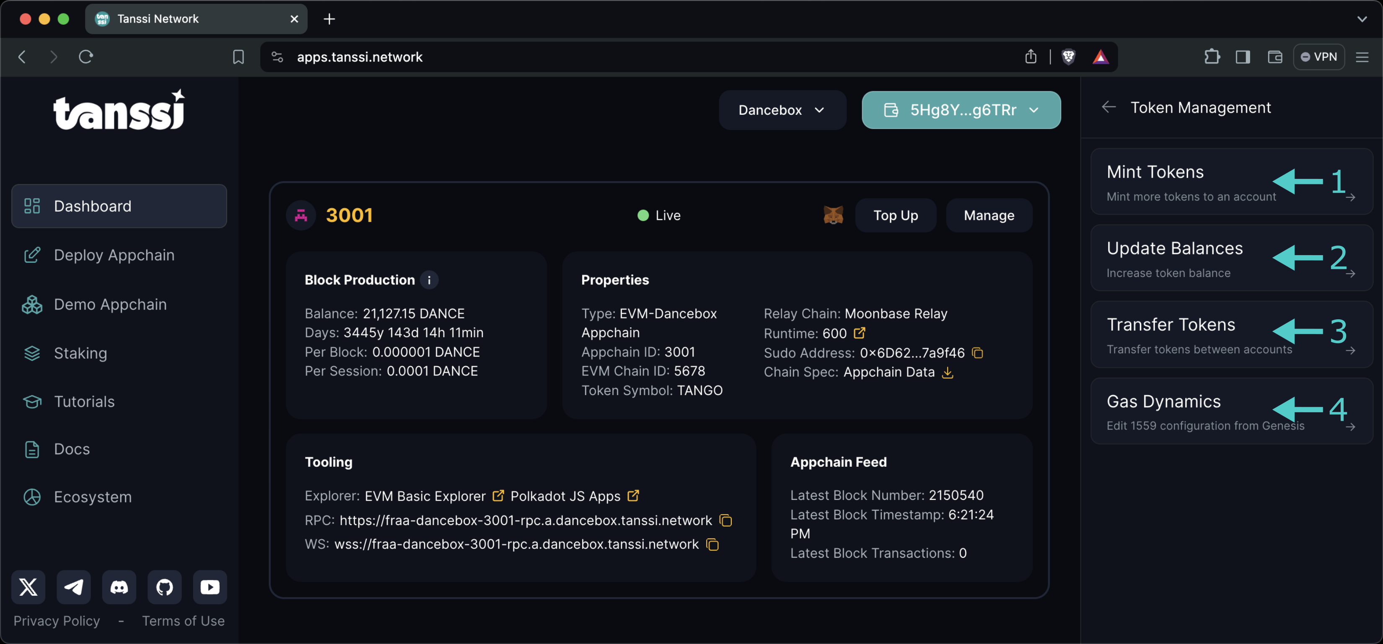Copy the WS endpoint URL
The height and width of the screenshot is (644, 1383).
tap(712, 544)
